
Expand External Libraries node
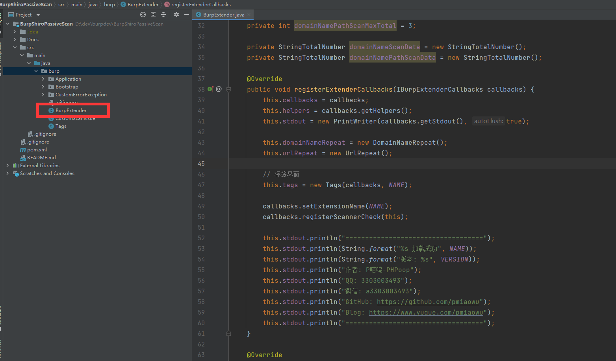[7, 166]
